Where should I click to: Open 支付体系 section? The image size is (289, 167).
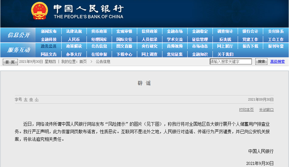[x=276, y=31]
